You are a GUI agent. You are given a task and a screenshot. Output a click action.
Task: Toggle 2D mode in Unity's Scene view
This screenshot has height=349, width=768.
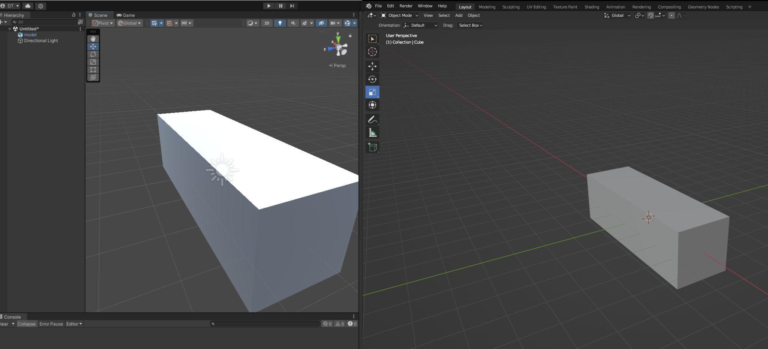point(267,23)
